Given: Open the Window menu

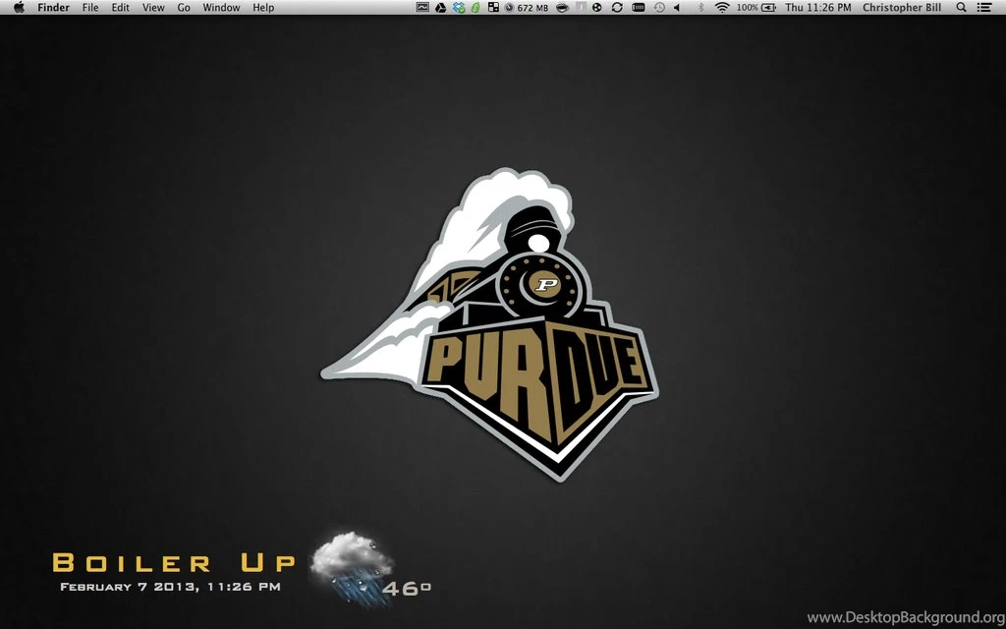Looking at the screenshot, I should coord(221,8).
